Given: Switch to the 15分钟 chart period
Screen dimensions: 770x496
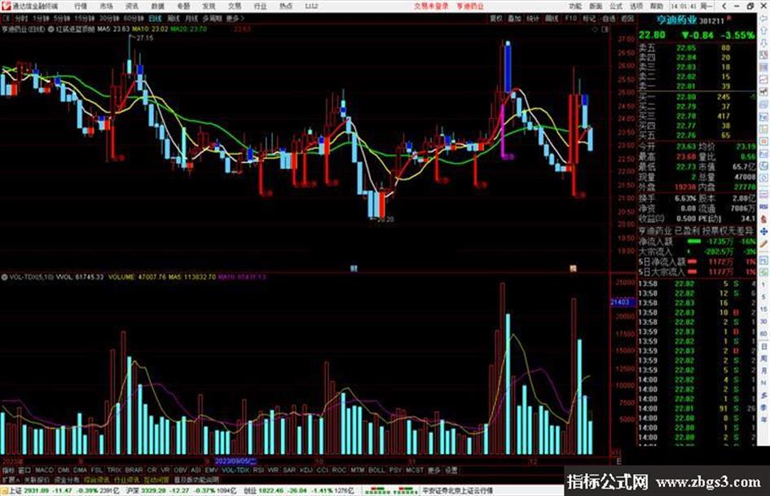Looking at the screenshot, I should (85, 18).
